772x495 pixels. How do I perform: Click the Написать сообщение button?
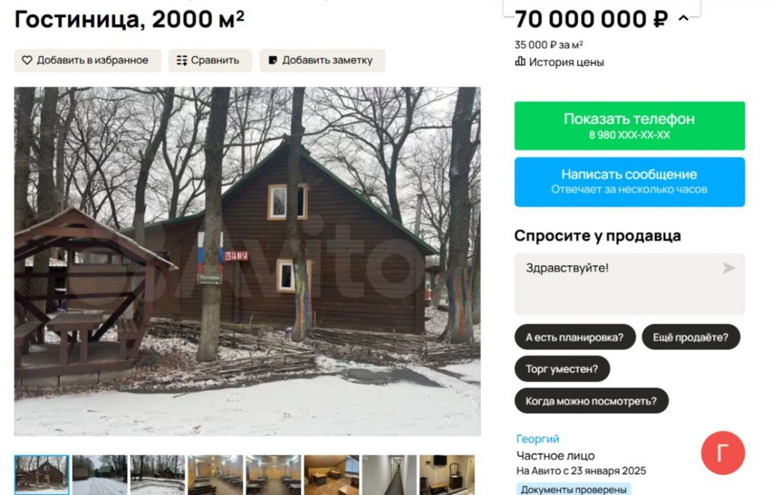[629, 182]
